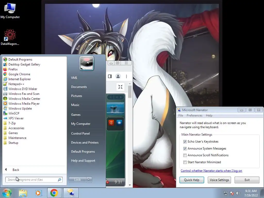Screen dimensions: 264x198
Task: Click the taskbar clock and date
Action: (251, 193)
